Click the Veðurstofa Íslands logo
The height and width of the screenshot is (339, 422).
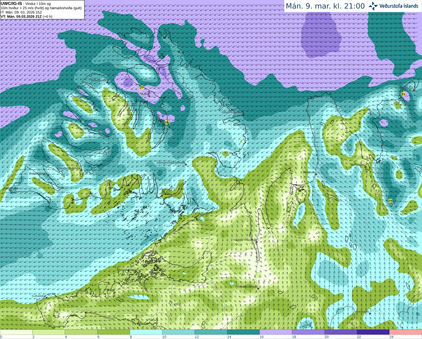(x=394, y=6)
